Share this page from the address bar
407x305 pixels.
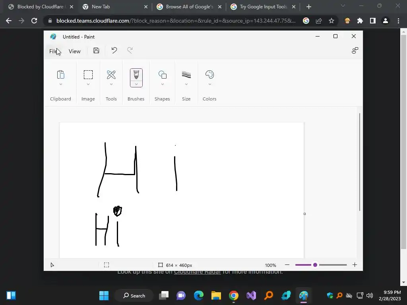319,21
